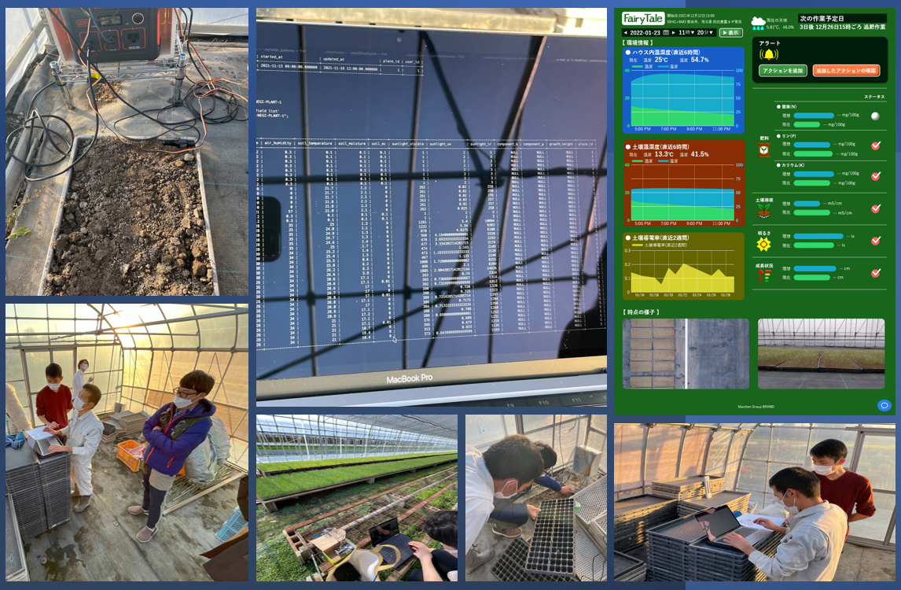
Task: Click the ステータス column header
Action: pos(874,97)
